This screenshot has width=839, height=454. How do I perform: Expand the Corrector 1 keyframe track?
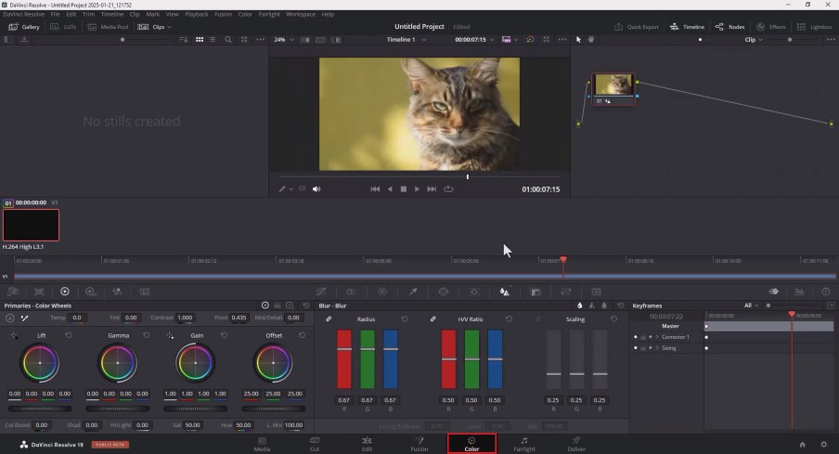coord(656,337)
